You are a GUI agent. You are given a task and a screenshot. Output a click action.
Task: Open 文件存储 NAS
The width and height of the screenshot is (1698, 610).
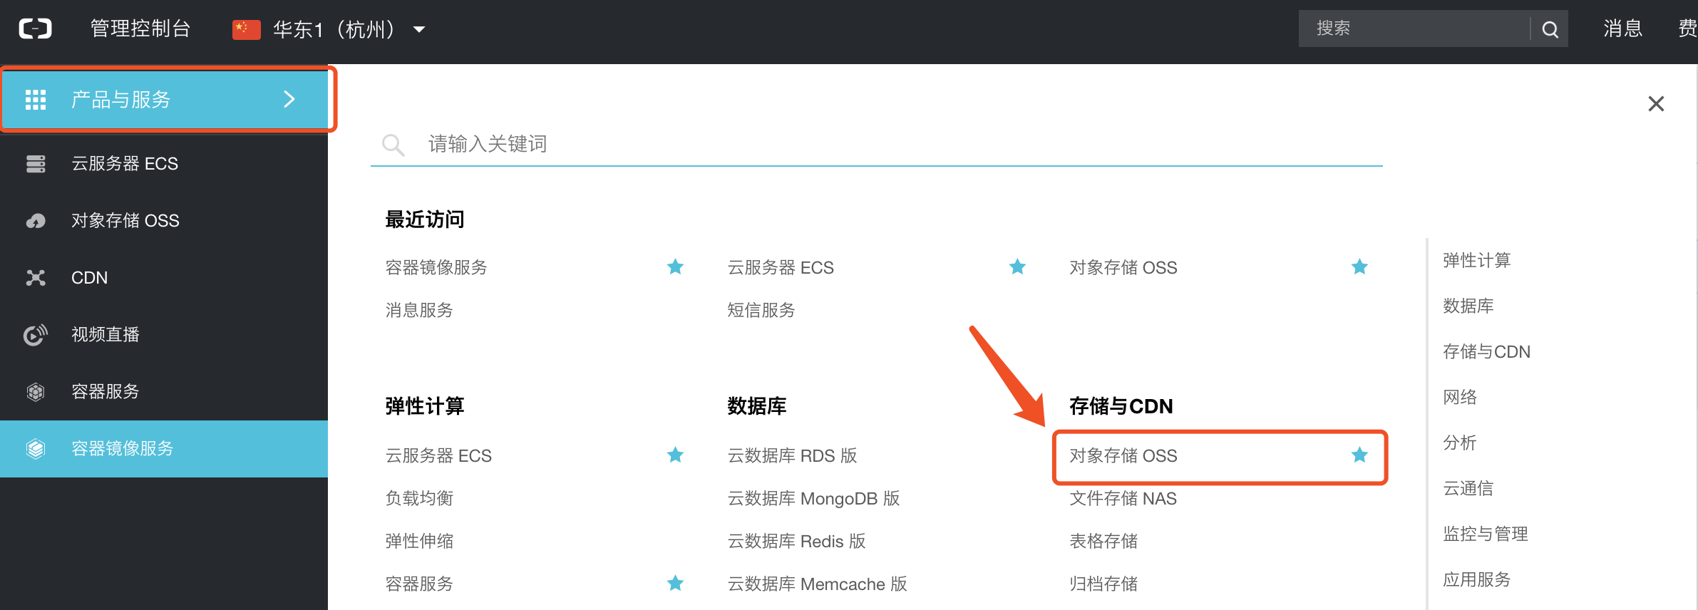pyautogui.click(x=1123, y=498)
